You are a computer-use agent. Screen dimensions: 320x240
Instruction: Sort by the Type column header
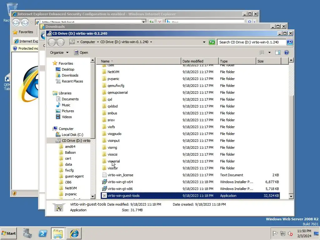(x=237, y=61)
